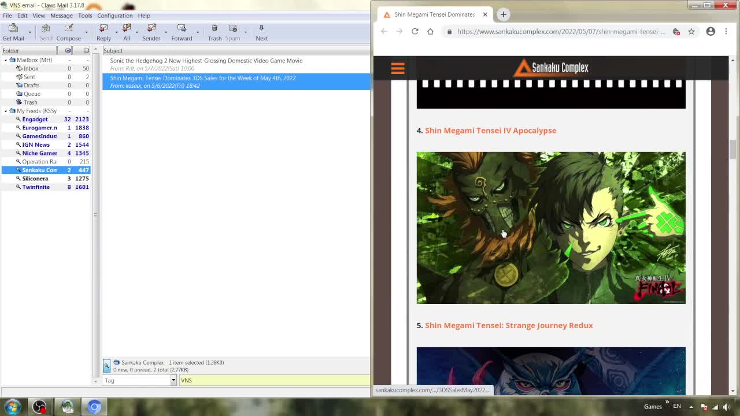740x416 pixels.
Task: Open the View menu
Action: click(x=39, y=16)
